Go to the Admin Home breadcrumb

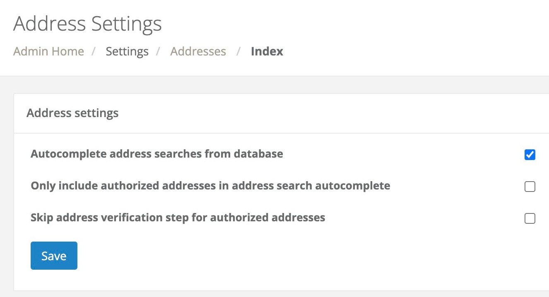pos(48,52)
